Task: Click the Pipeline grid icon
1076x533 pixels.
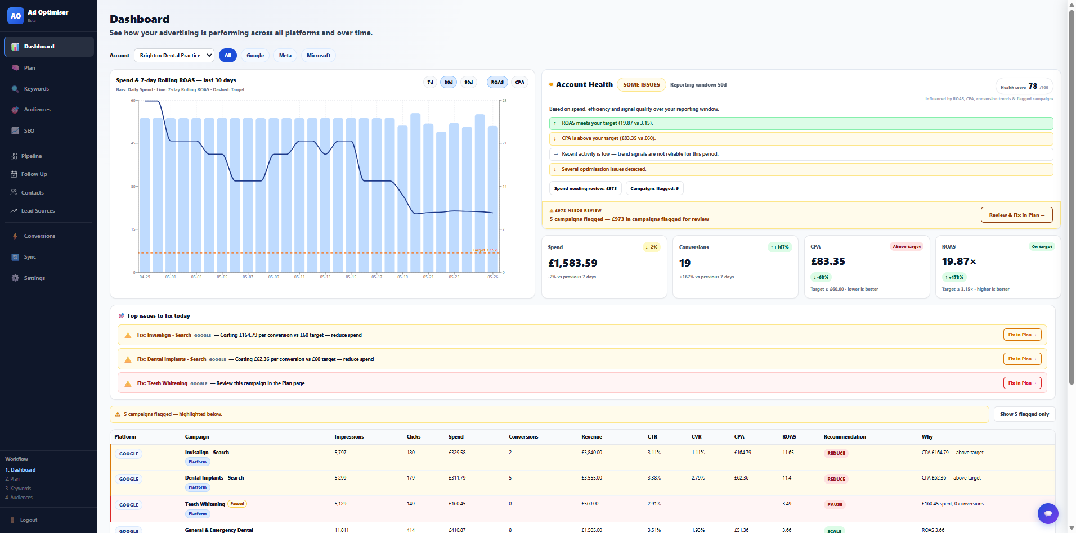Action: coord(14,156)
